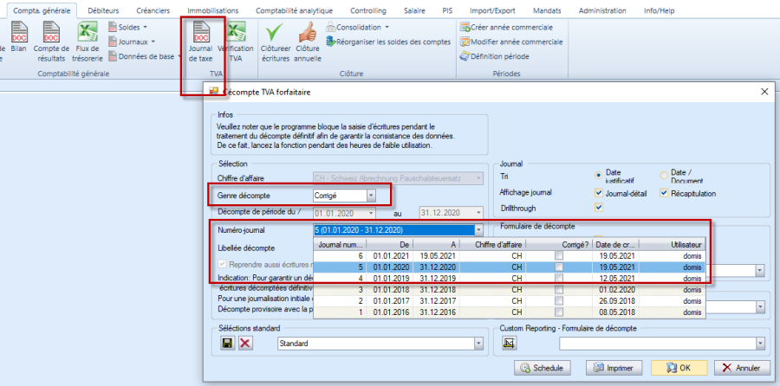This screenshot has height=386, width=780.
Task: Delete standard selection with red X icon
Action: (x=245, y=344)
